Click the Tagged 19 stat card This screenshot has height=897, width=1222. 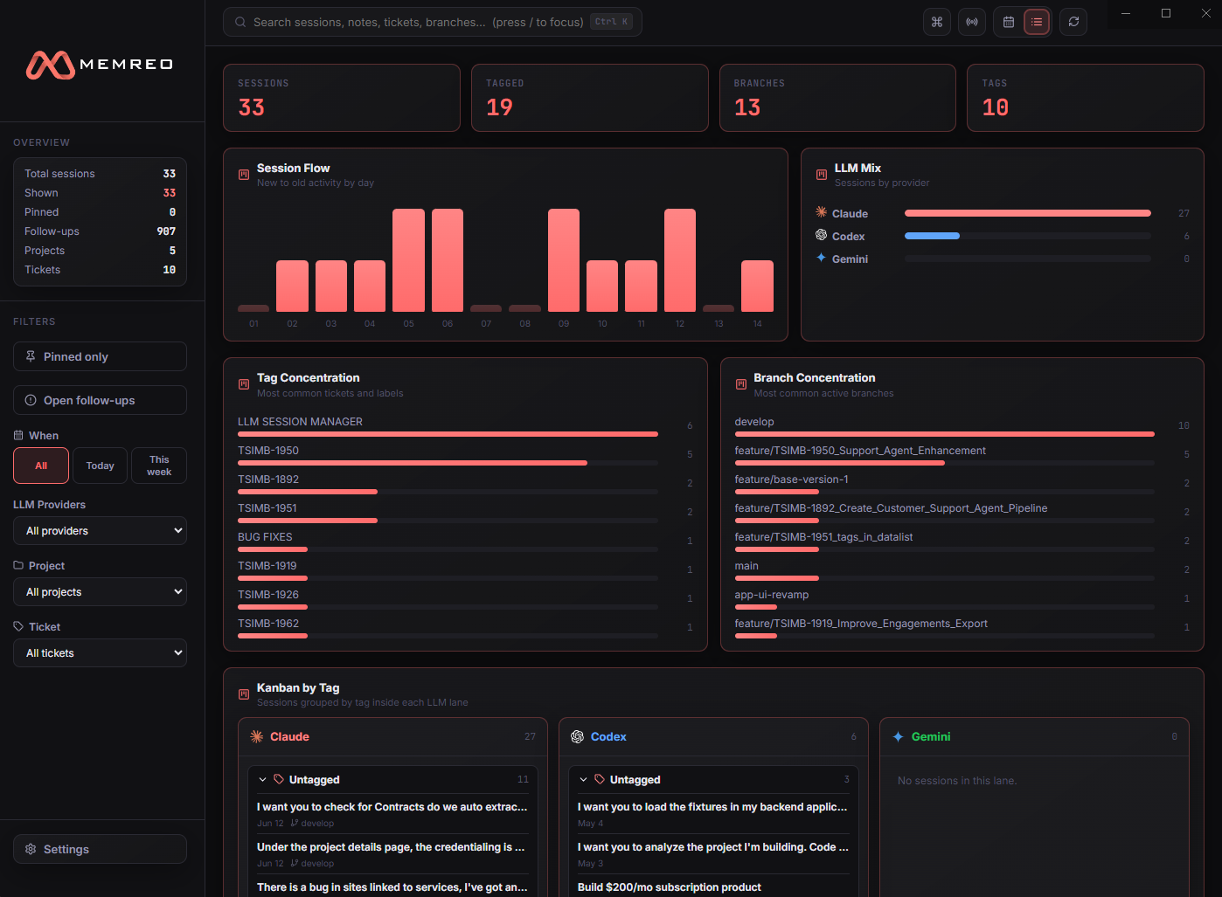click(x=590, y=98)
